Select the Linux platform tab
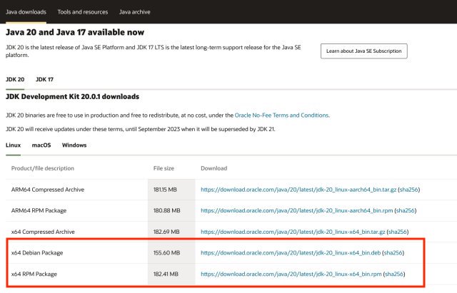 pos(14,145)
